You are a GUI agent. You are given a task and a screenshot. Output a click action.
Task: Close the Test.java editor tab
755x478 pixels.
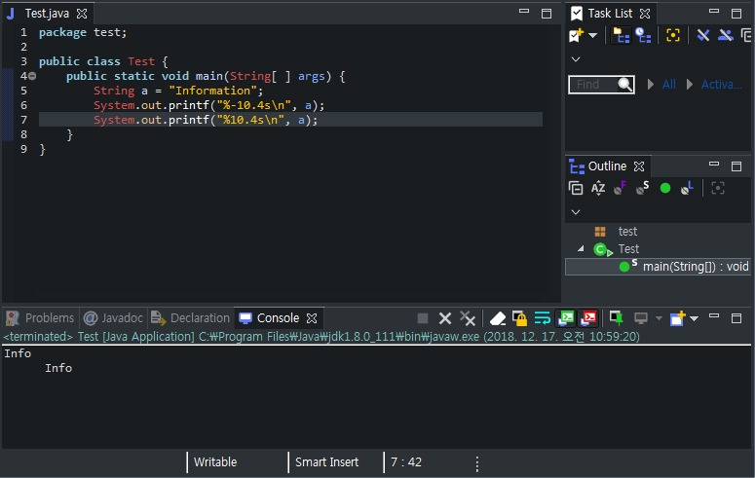82,14
